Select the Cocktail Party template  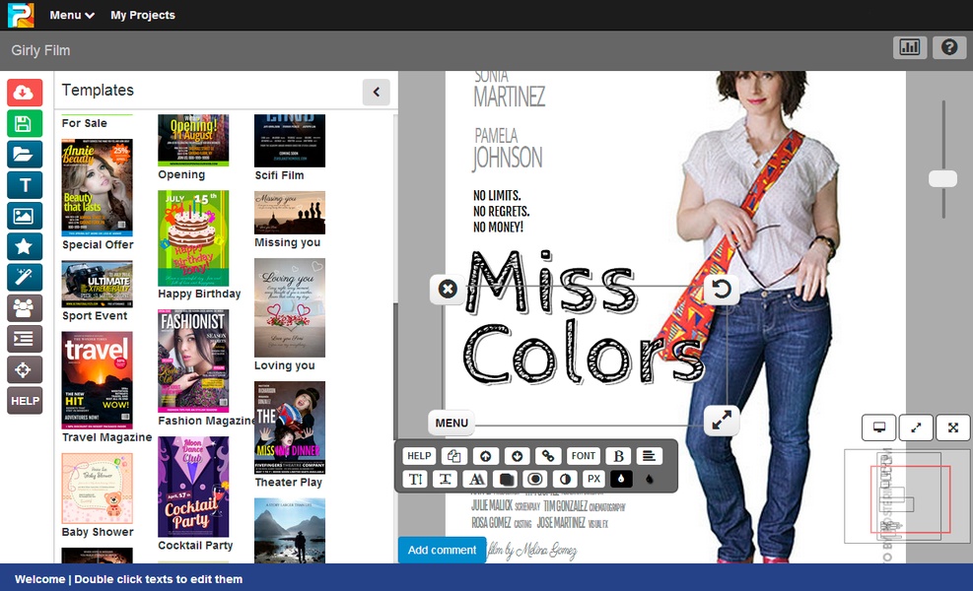pyautogui.click(x=193, y=487)
